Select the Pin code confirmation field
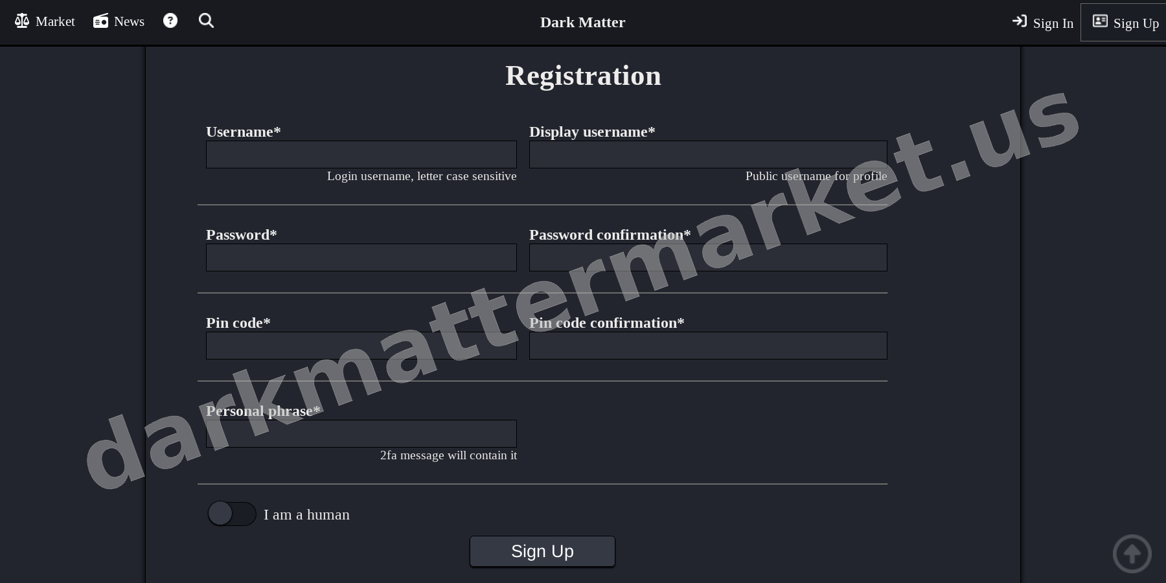 click(707, 345)
